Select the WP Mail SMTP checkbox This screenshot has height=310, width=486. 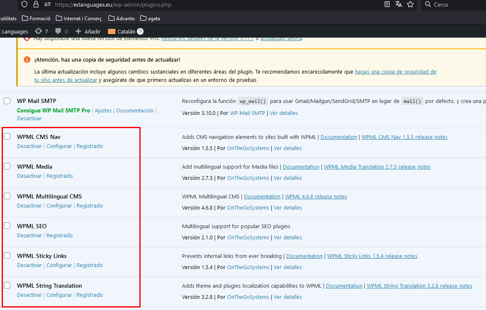(x=7, y=101)
